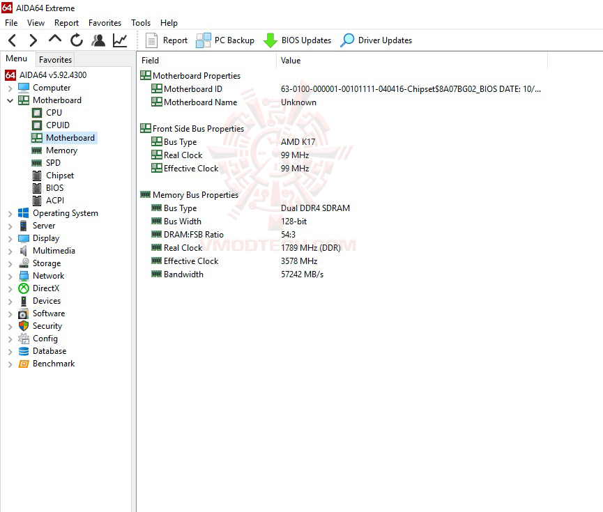The height and width of the screenshot is (512, 603).
Task: Expand the Storage tree node
Action: 10,264
